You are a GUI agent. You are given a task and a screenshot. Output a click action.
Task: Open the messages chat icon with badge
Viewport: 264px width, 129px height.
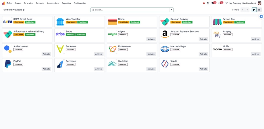pyautogui.click(x=214, y=3)
